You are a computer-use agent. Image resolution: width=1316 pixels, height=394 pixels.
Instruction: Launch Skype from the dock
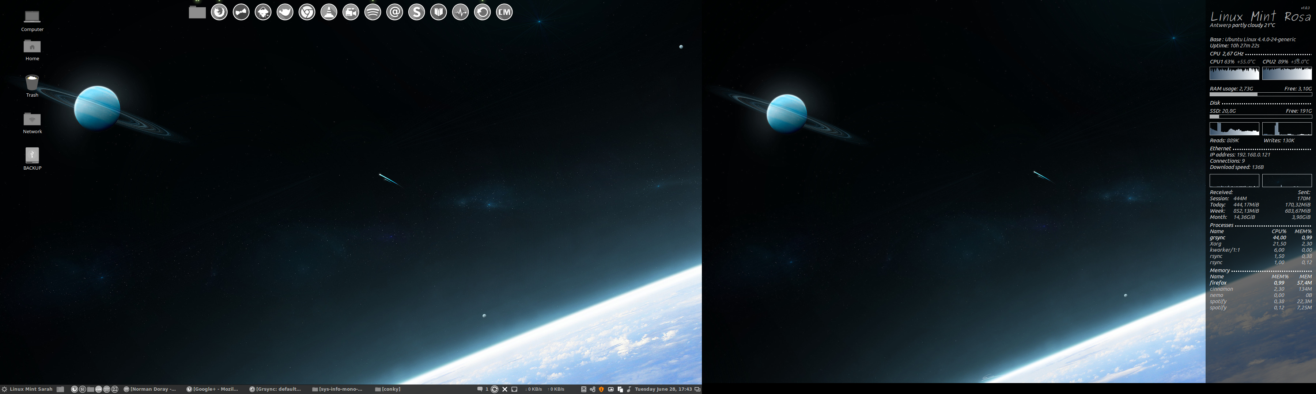[417, 12]
